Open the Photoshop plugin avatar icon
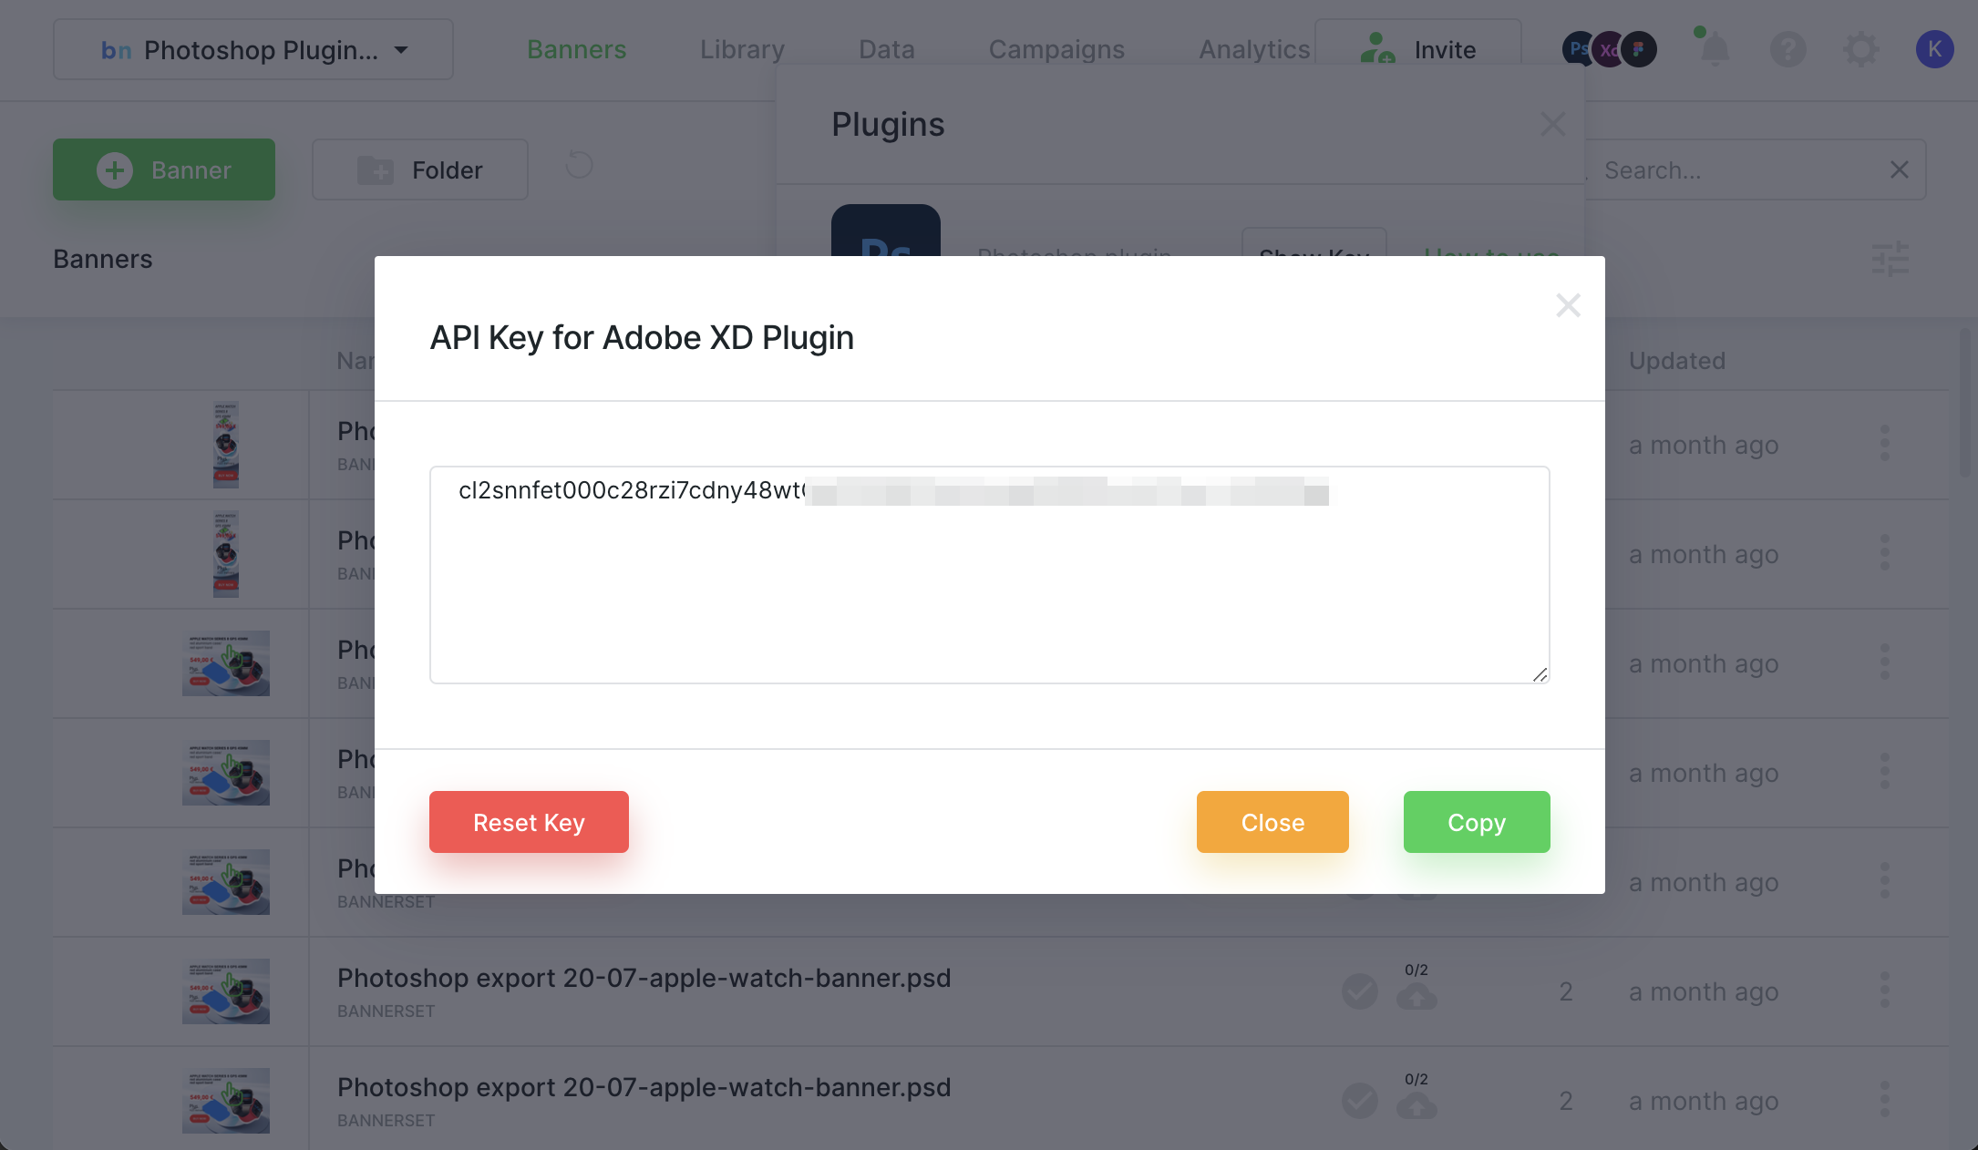1978x1150 pixels. pyautogui.click(x=1577, y=49)
